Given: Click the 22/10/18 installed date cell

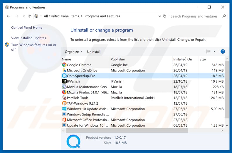Looking at the screenshot, I should click(180, 81).
